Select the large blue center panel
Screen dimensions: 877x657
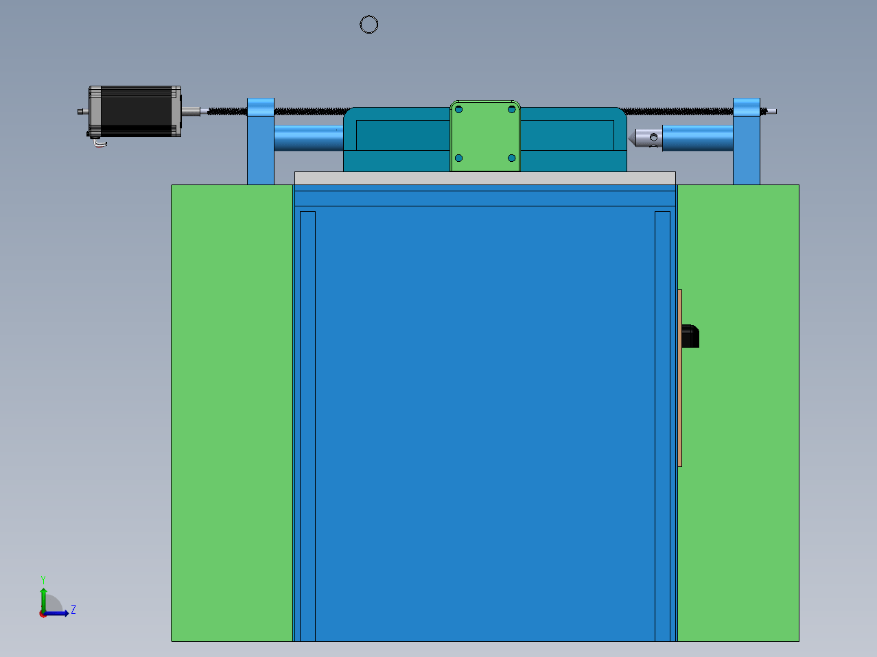[485, 425]
